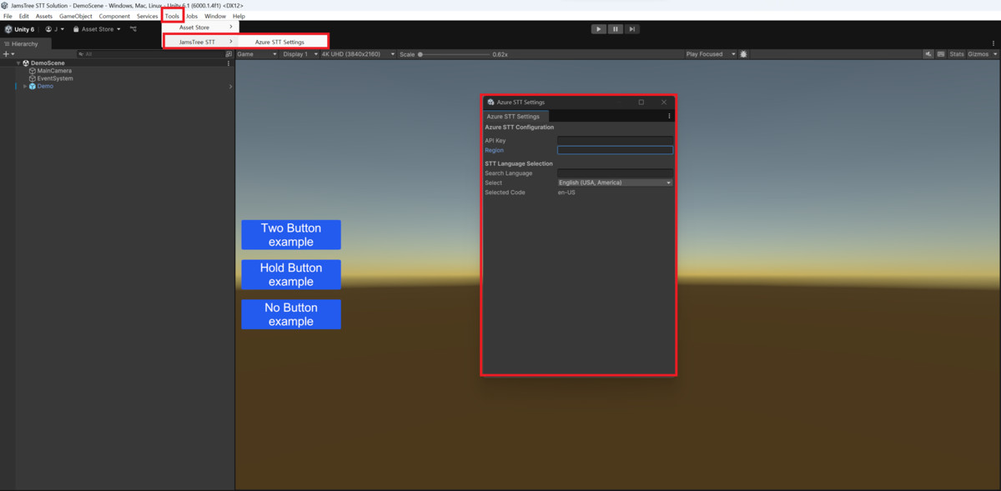The height and width of the screenshot is (491, 1001).
Task: Click the Region label
Action: 494,150
